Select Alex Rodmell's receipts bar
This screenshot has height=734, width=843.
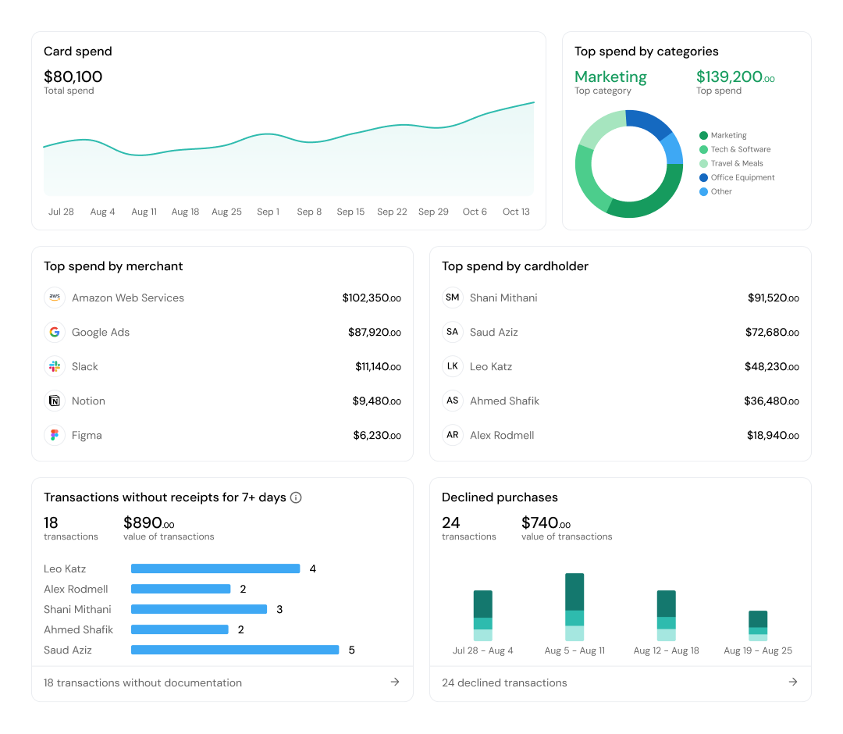click(180, 589)
